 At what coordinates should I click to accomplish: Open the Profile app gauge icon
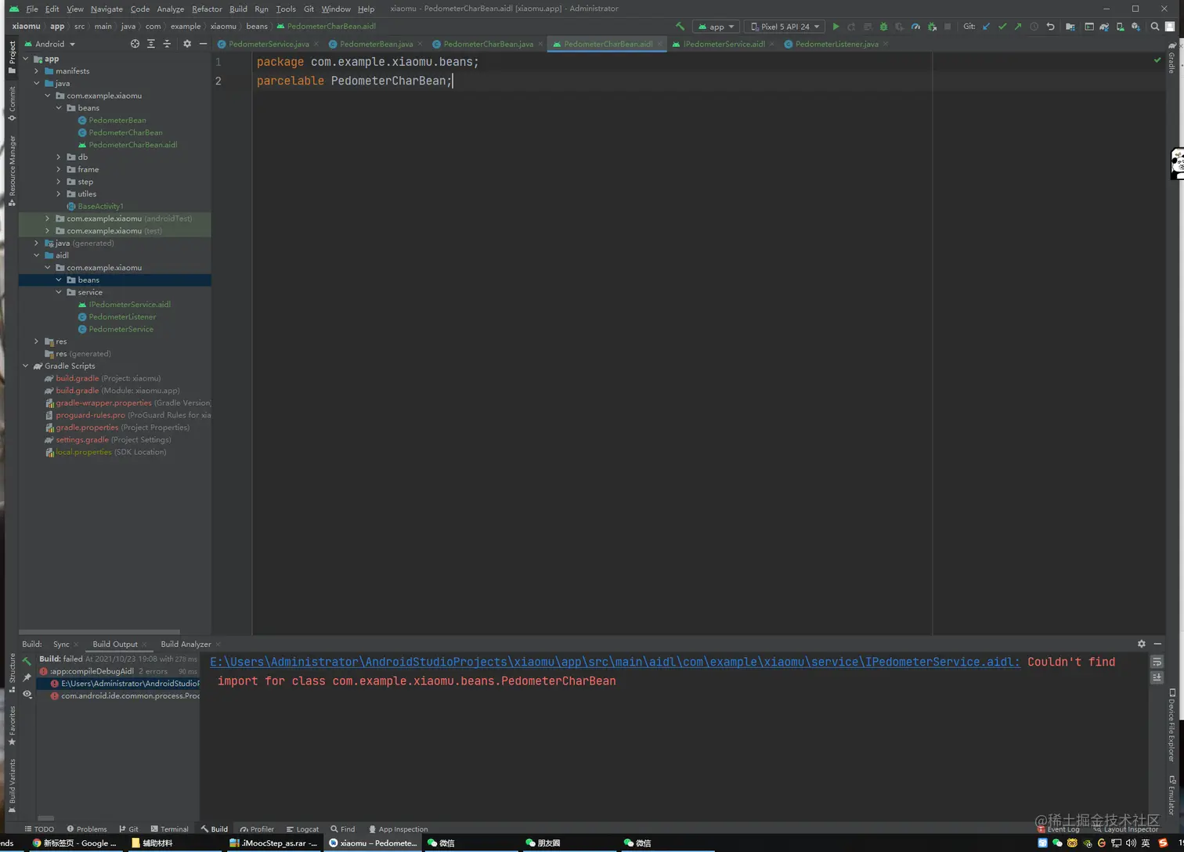click(915, 27)
